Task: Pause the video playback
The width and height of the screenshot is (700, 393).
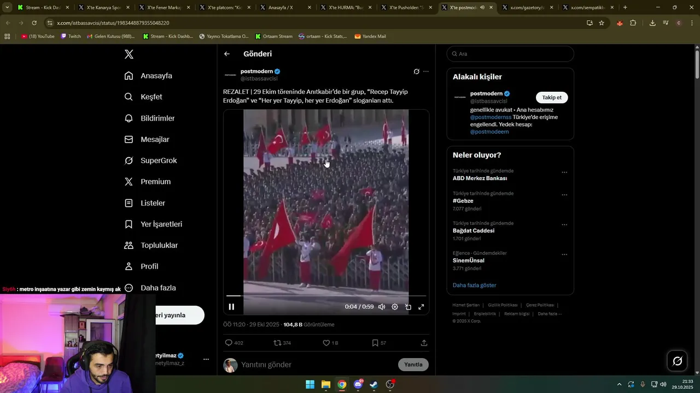Action: pos(231,307)
